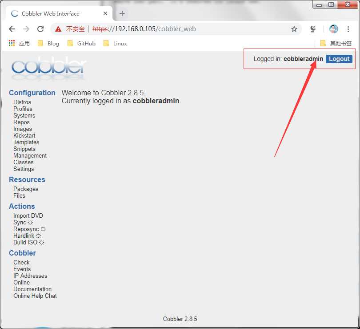Screen dimensions: 360x329
Task: Open the Events page
Action: click(22, 269)
